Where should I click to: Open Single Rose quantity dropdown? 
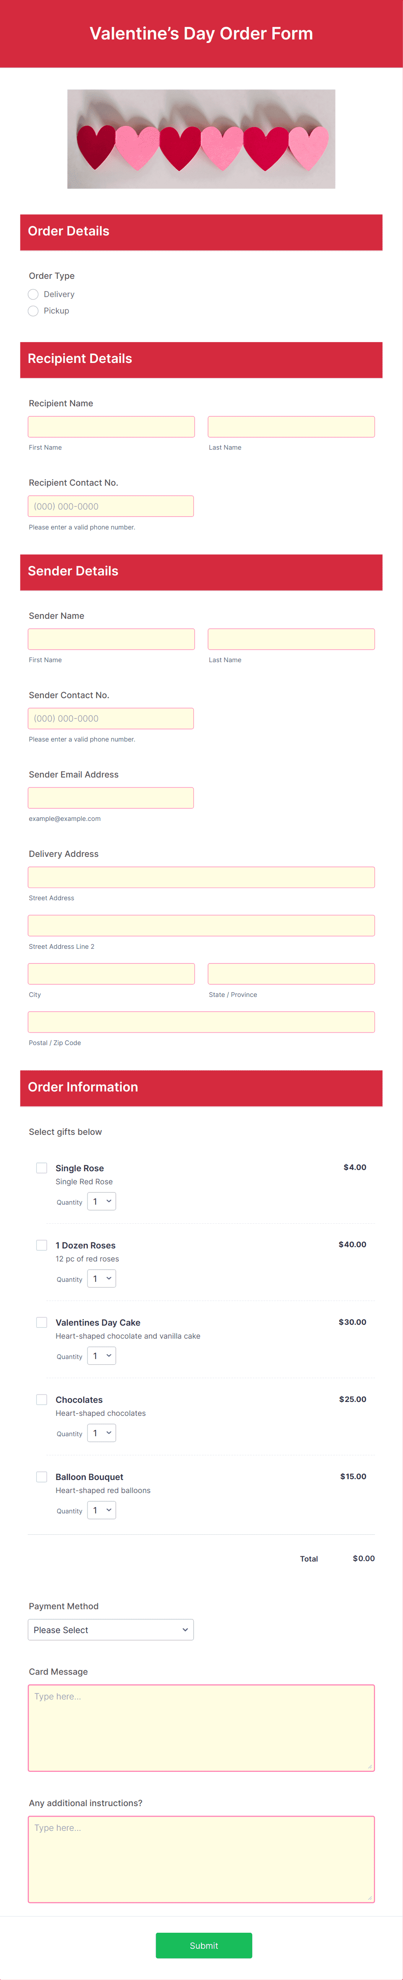101,1201
